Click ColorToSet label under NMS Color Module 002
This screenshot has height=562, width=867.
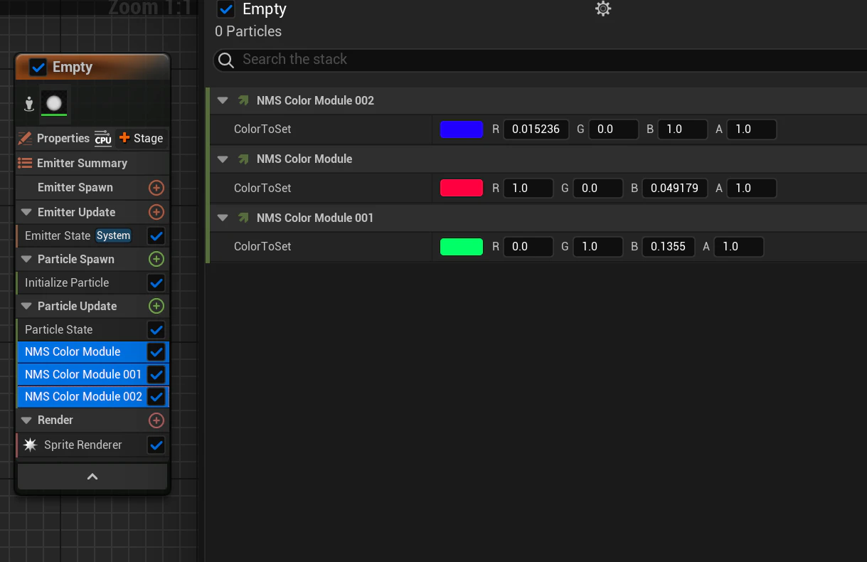262,129
